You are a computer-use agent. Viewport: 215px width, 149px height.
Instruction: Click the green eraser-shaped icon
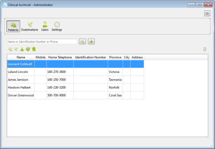28,49
